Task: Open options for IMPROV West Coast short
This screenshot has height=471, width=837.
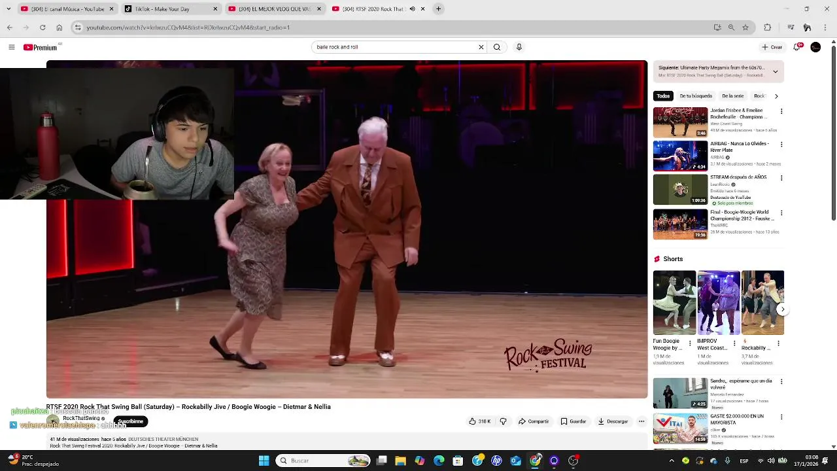Action: point(734,343)
